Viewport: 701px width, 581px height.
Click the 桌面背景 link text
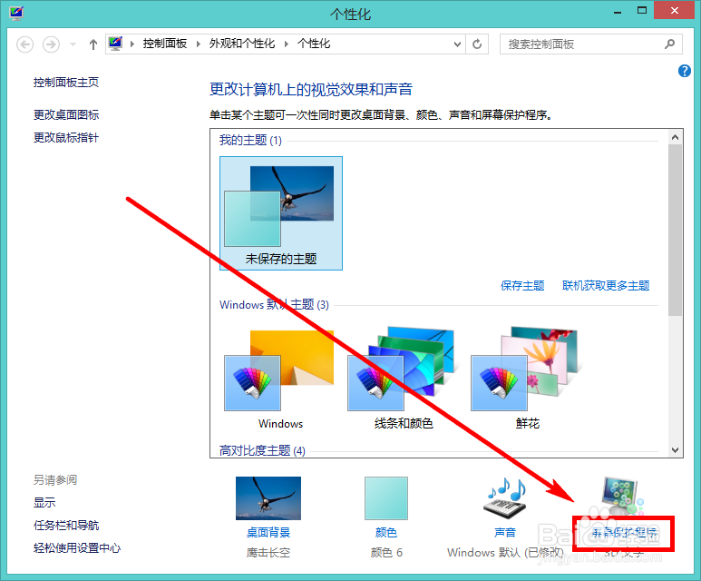coord(268,533)
